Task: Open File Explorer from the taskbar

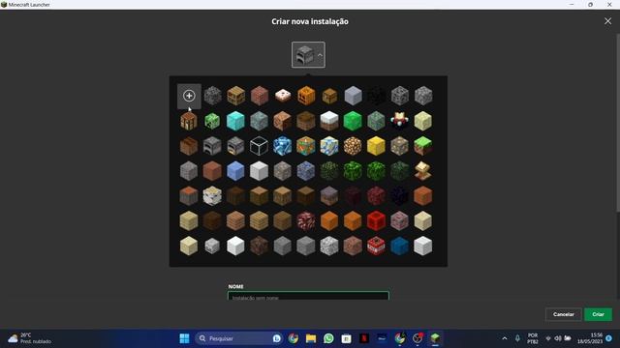Action: (311, 338)
